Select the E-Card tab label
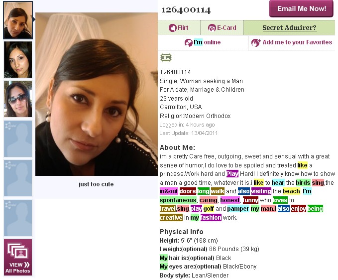 coord(226,28)
